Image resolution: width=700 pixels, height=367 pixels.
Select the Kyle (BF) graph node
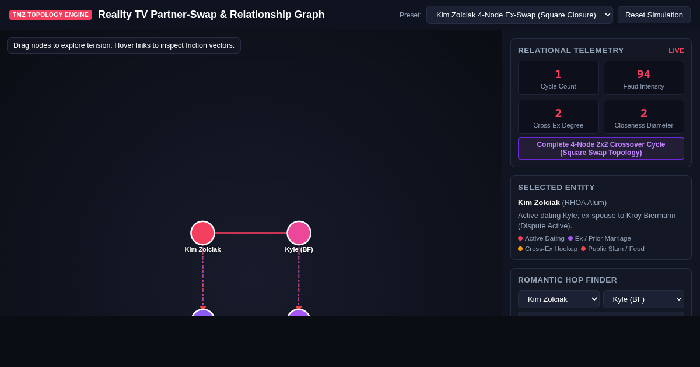299,233
